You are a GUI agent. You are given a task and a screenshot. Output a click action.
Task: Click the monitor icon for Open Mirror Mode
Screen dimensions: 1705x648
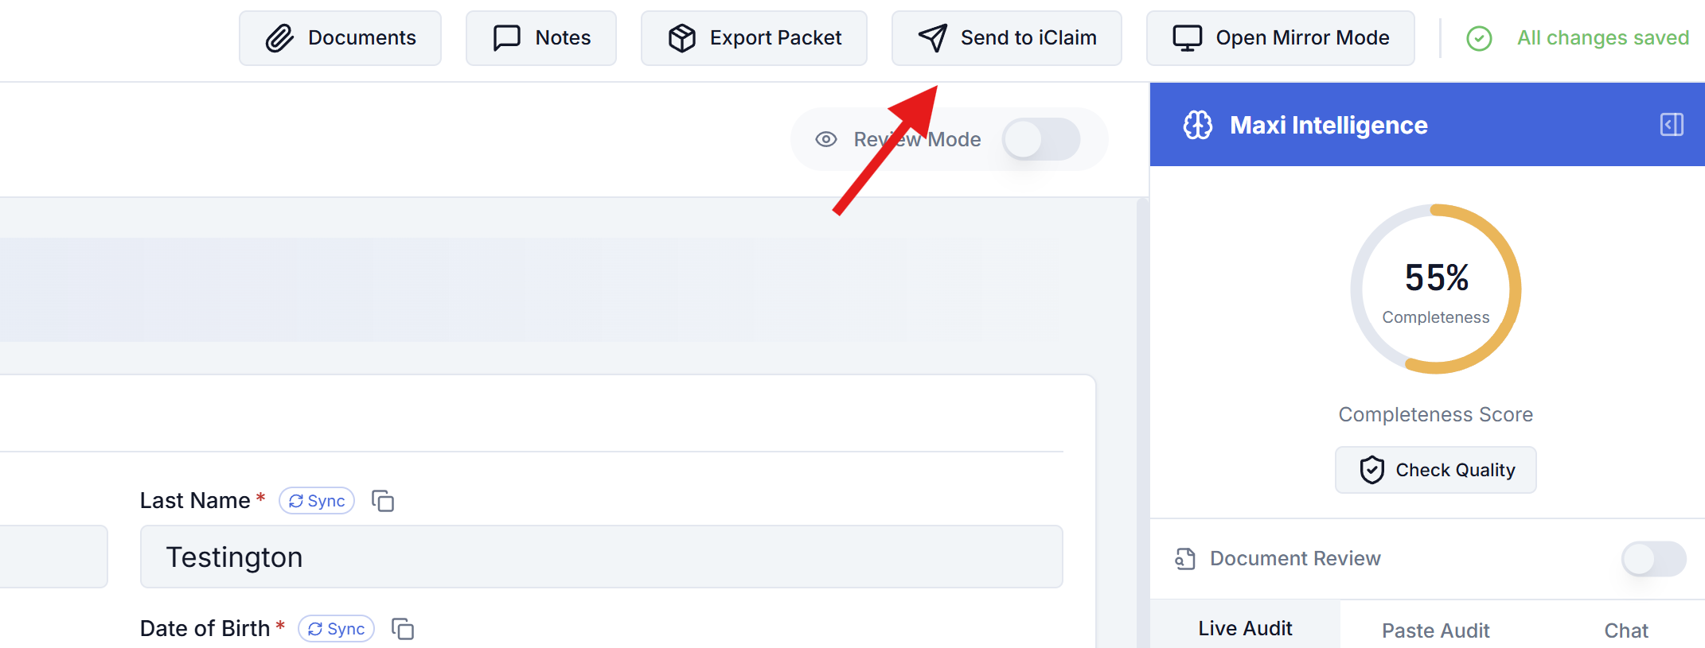pos(1187,37)
